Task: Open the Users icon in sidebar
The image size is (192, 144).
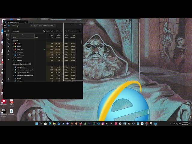Action: tap(8, 51)
